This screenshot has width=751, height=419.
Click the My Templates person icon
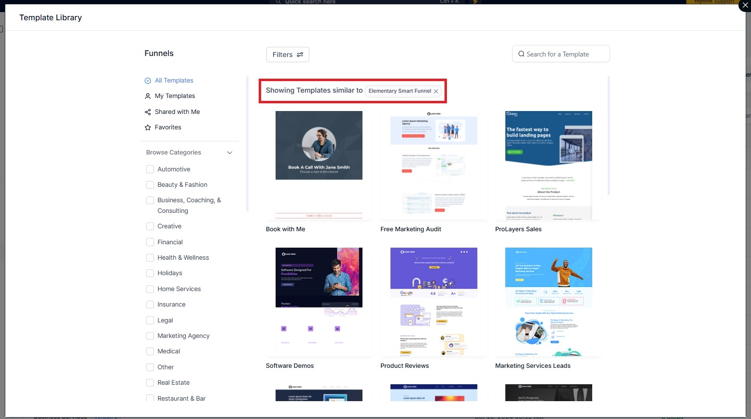(x=148, y=96)
